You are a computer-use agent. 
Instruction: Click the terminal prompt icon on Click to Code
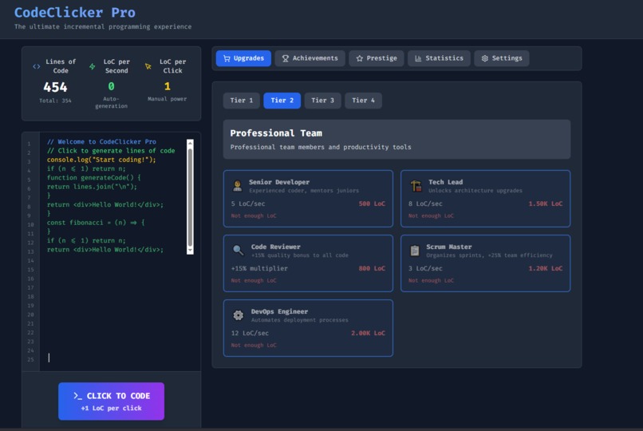[78, 396]
